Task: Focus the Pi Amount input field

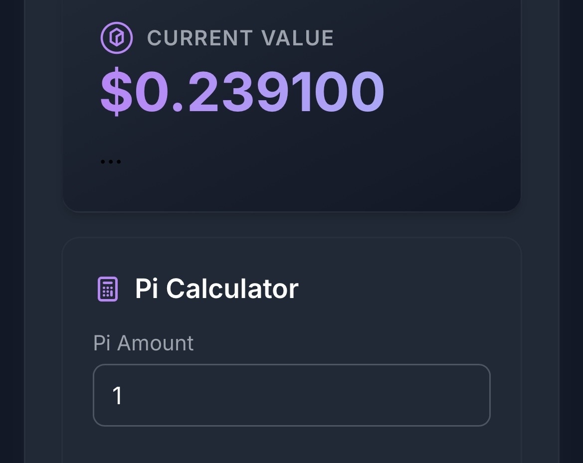Action: (291, 395)
